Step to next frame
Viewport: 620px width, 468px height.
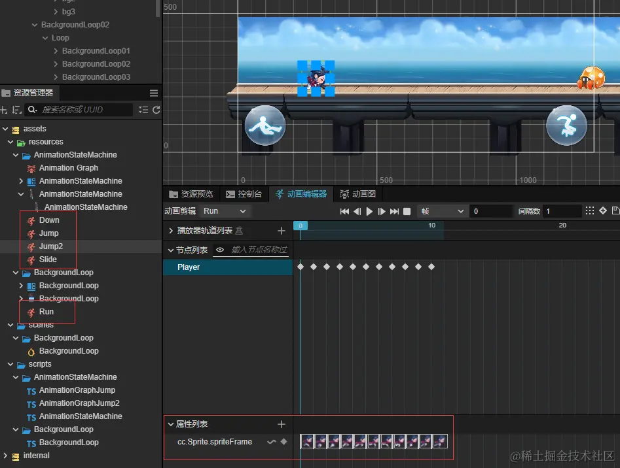(382, 212)
